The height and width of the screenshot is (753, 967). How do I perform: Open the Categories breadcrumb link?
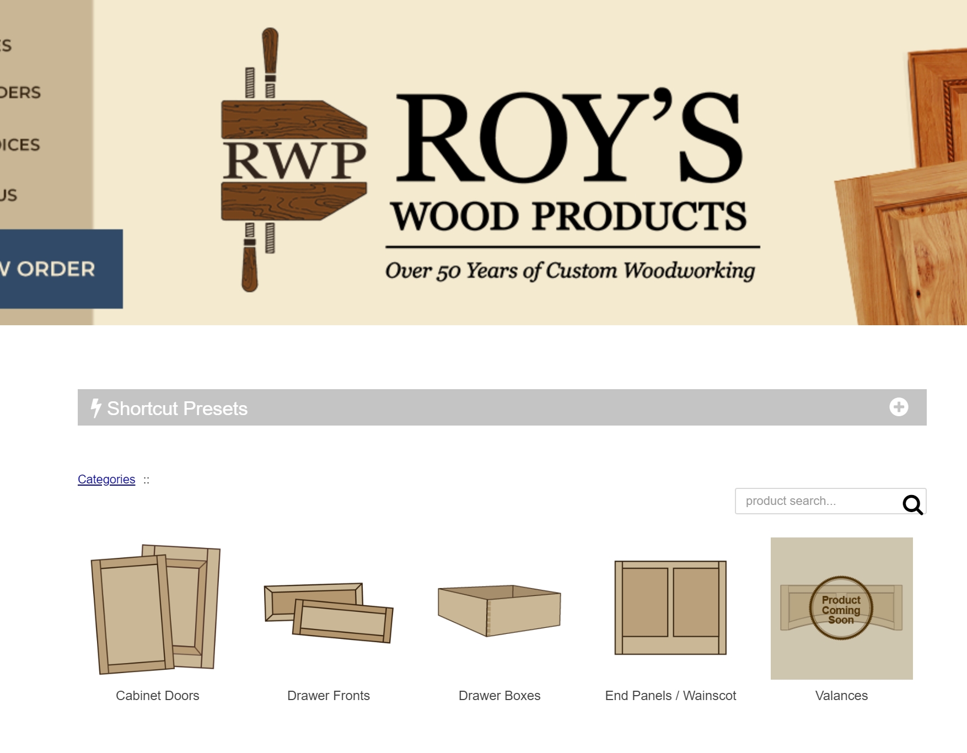(106, 480)
